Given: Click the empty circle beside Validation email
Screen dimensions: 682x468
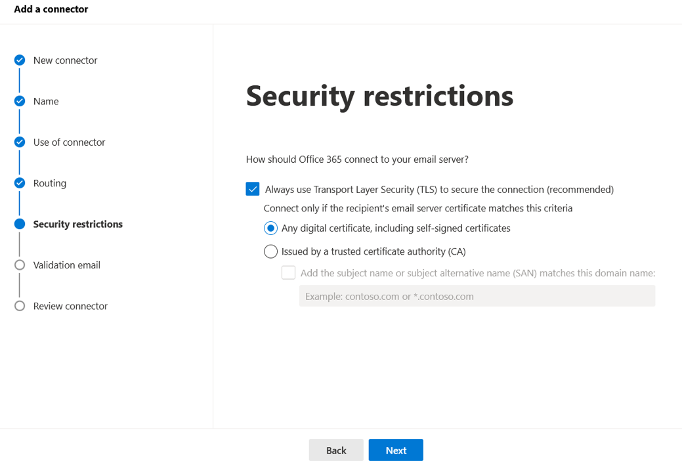Looking at the screenshot, I should click(20, 265).
